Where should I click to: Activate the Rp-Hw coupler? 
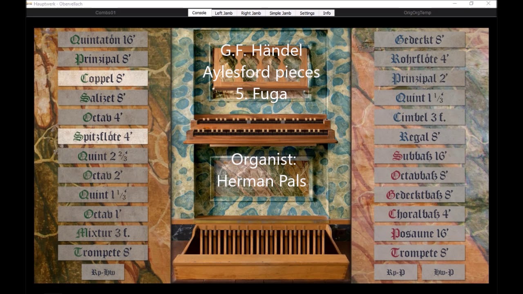[103, 272]
